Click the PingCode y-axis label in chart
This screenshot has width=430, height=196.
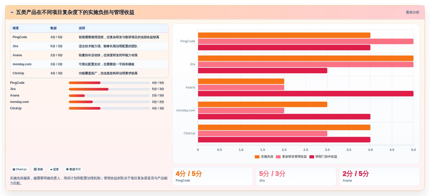click(188, 41)
